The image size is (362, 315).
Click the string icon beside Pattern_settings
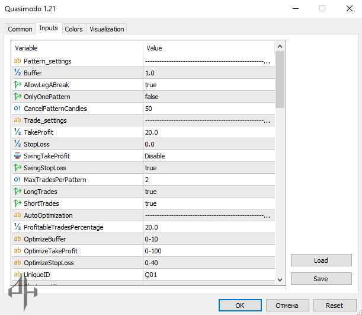point(17,61)
